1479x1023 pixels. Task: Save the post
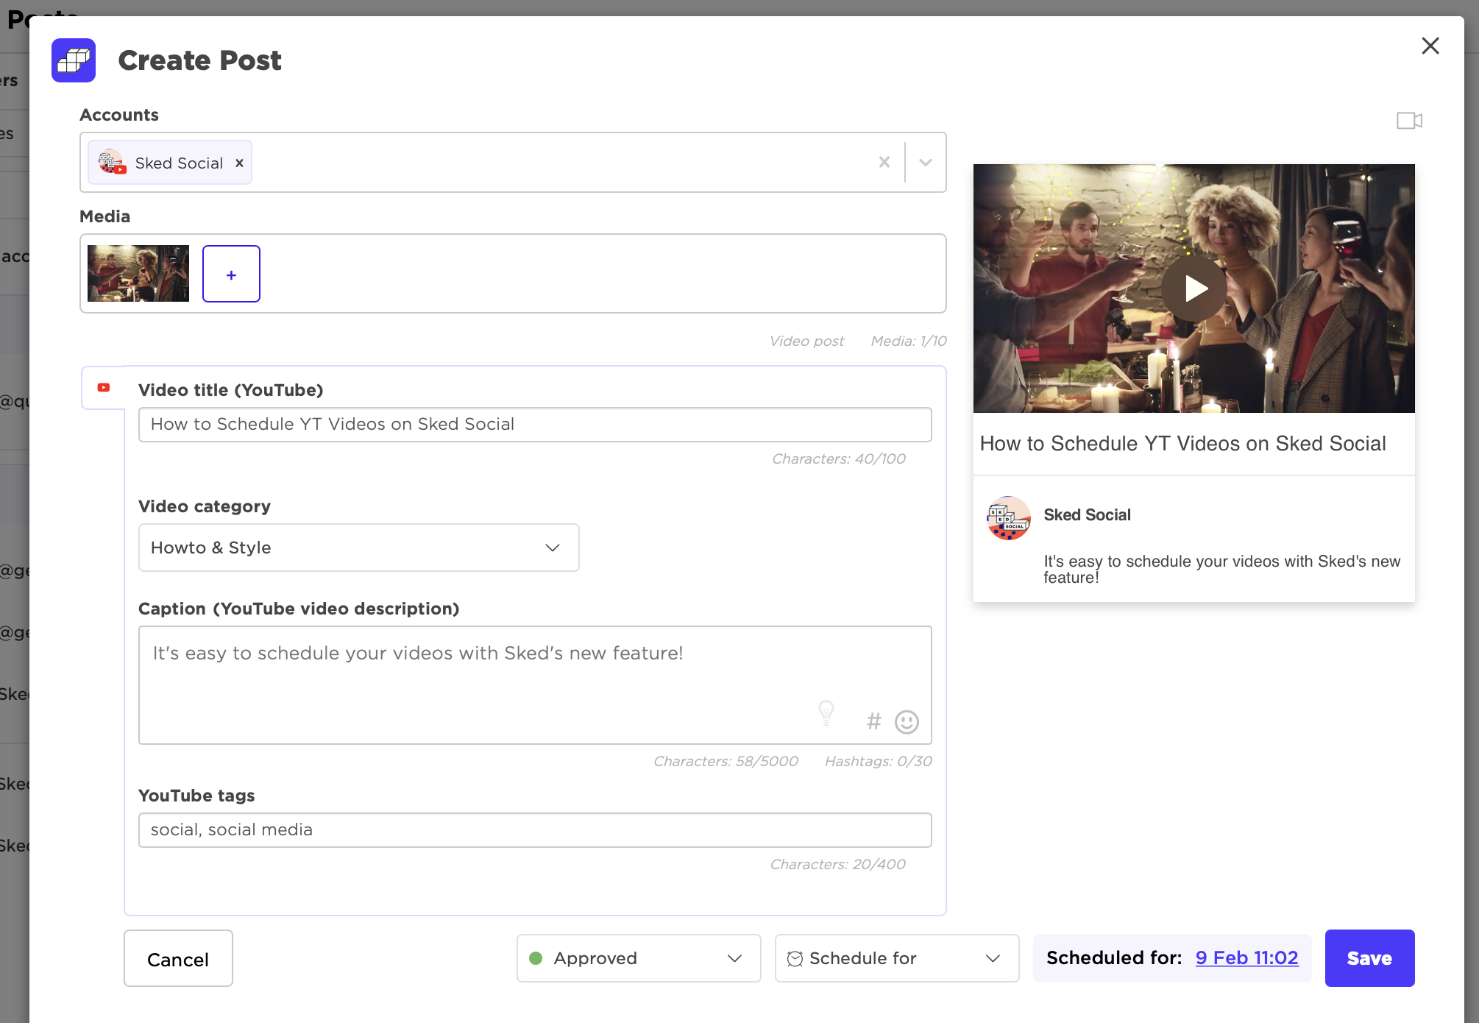(x=1369, y=958)
